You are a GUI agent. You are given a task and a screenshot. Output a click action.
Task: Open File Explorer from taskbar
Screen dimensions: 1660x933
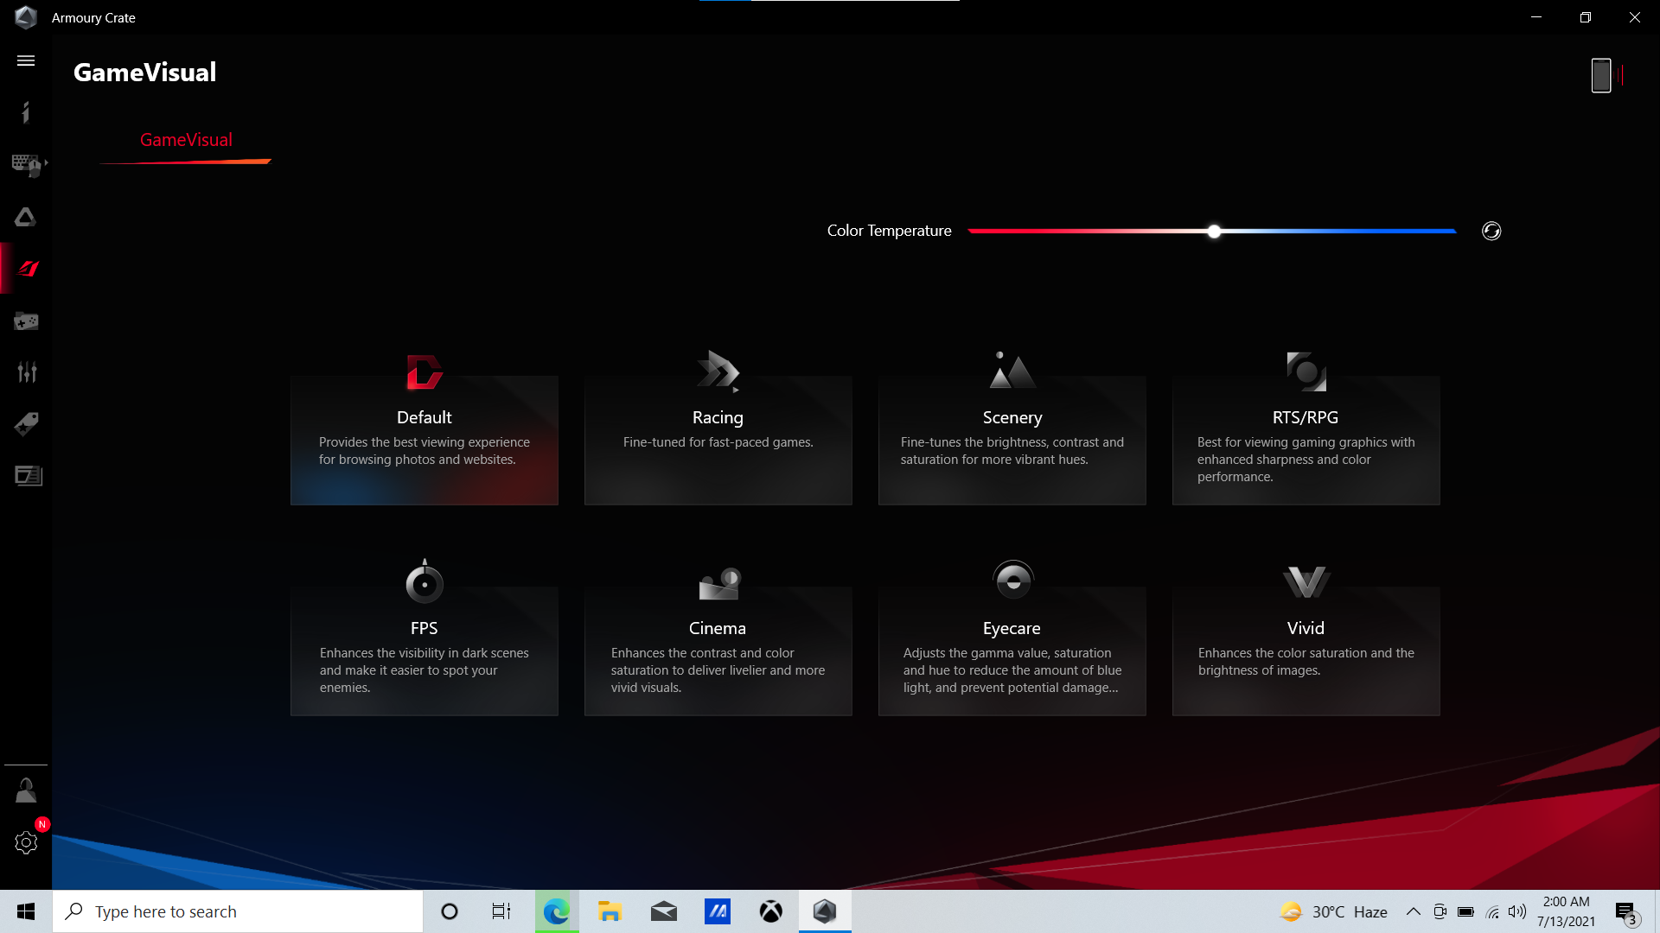[610, 911]
